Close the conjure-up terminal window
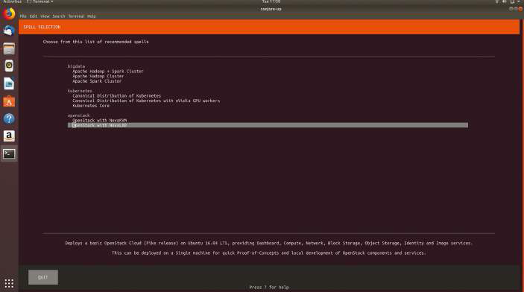 pyautogui.click(x=520, y=9)
